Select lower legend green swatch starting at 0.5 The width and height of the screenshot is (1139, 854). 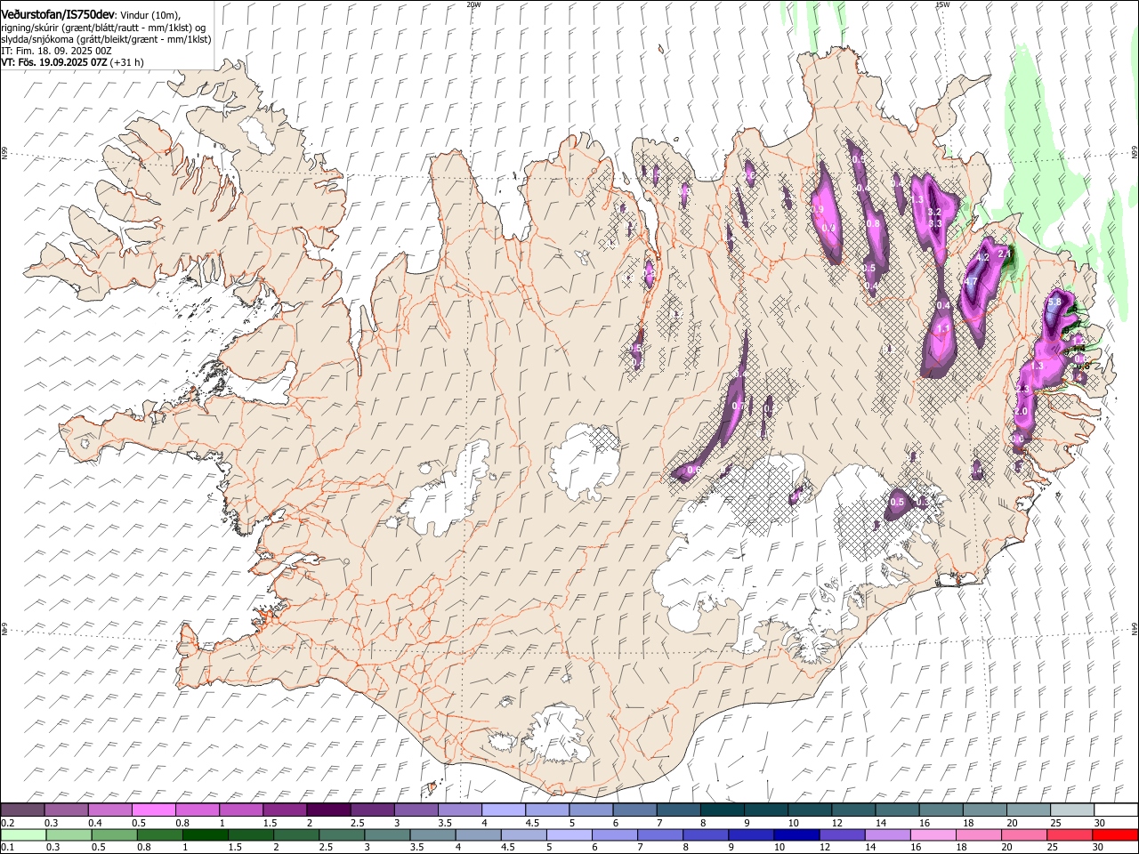(x=114, y=835)
